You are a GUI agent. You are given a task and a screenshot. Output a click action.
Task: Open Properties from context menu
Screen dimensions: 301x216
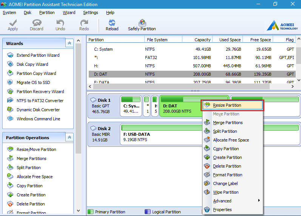click(233, 210)
